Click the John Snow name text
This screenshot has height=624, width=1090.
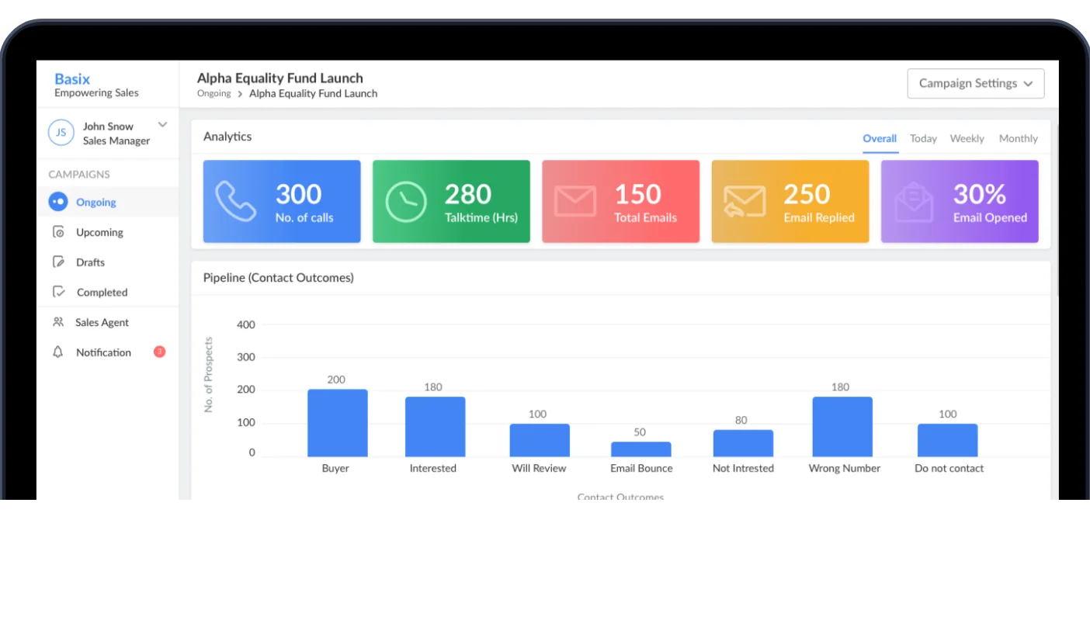108,127
